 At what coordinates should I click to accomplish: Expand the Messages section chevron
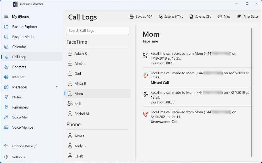point(57,87)
